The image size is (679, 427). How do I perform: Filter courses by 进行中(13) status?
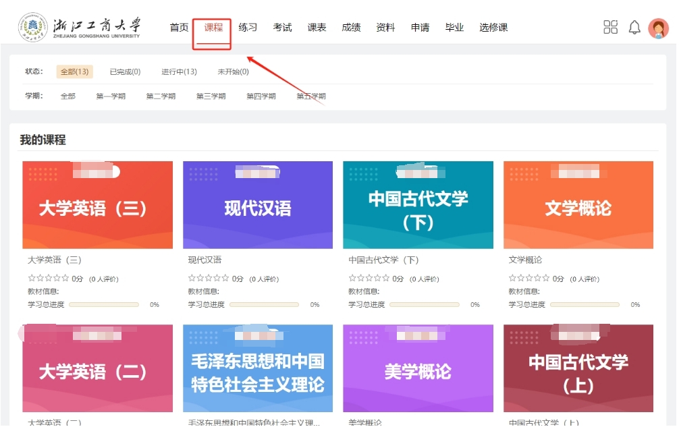[179, 72]
